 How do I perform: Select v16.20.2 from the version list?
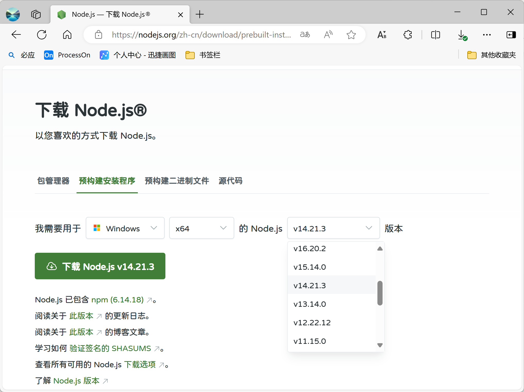coord(310,249)
